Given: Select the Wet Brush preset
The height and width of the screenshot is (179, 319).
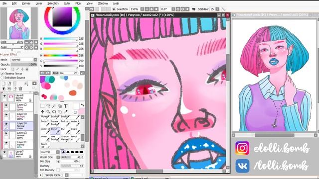Looking at the screenshot, I should click(55, 138).
